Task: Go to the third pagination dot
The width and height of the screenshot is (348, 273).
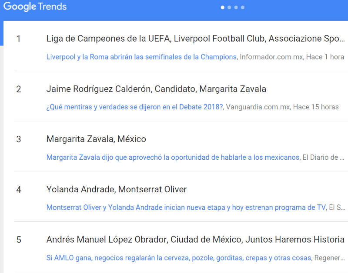Action: (236, 7)
